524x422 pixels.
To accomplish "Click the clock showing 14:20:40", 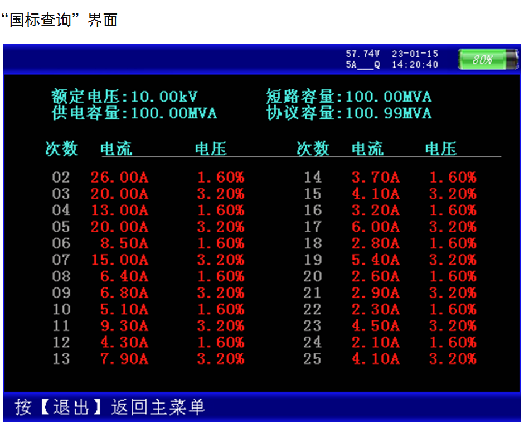I will (x=415, y=65).
